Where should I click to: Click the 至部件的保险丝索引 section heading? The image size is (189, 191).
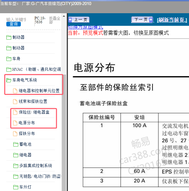[x=117, y=87]
